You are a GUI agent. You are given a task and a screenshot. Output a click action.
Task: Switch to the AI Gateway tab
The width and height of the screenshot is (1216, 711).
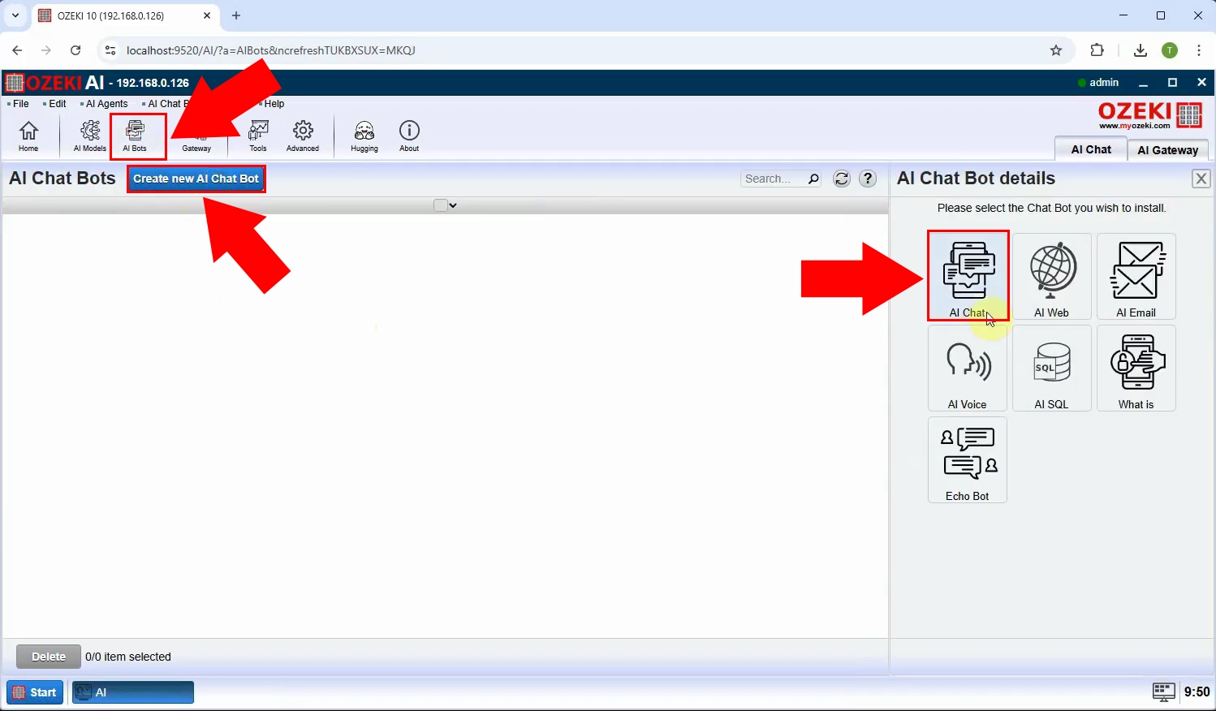click(1168, 150)
